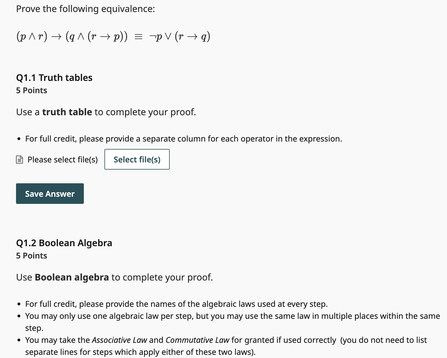Click the 5 Points label under Q1.1
447x358 pixels.
pyautogui.click(x=31, y=90)
